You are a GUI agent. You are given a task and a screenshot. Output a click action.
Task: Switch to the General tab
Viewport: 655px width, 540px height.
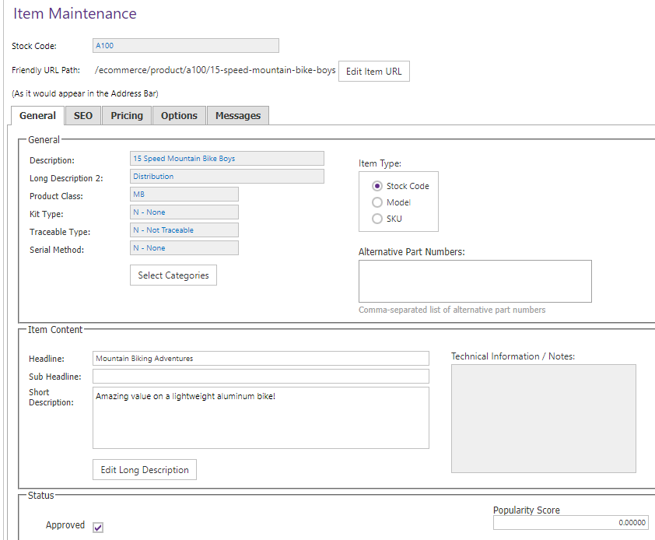[37, 116]
